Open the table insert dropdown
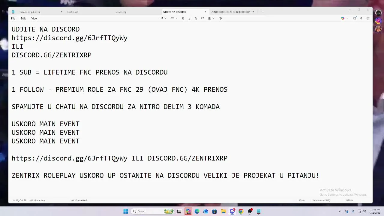 pyautogui.click(x=211, y=18)
